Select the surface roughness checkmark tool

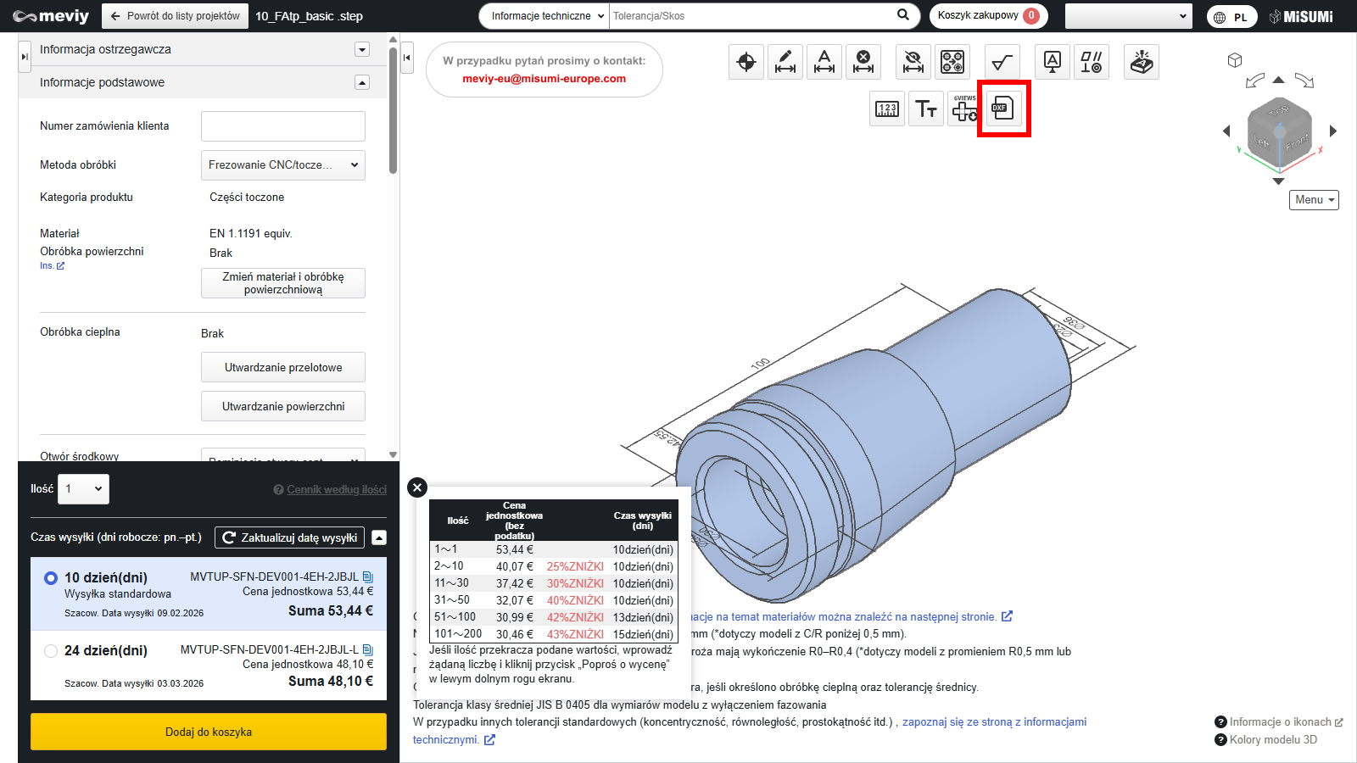point(1002,62)
